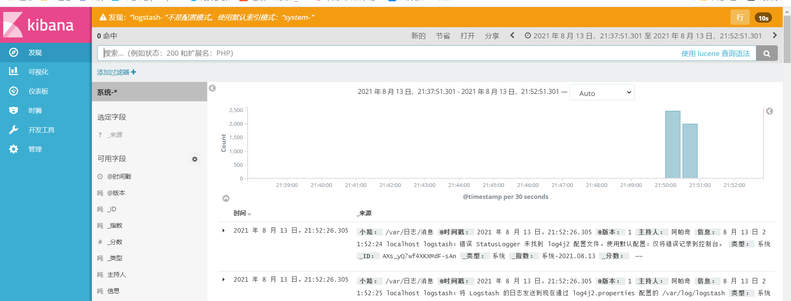Open the 分享 (Share) menu item
791x301 pixels.
(x=492, y=36)
